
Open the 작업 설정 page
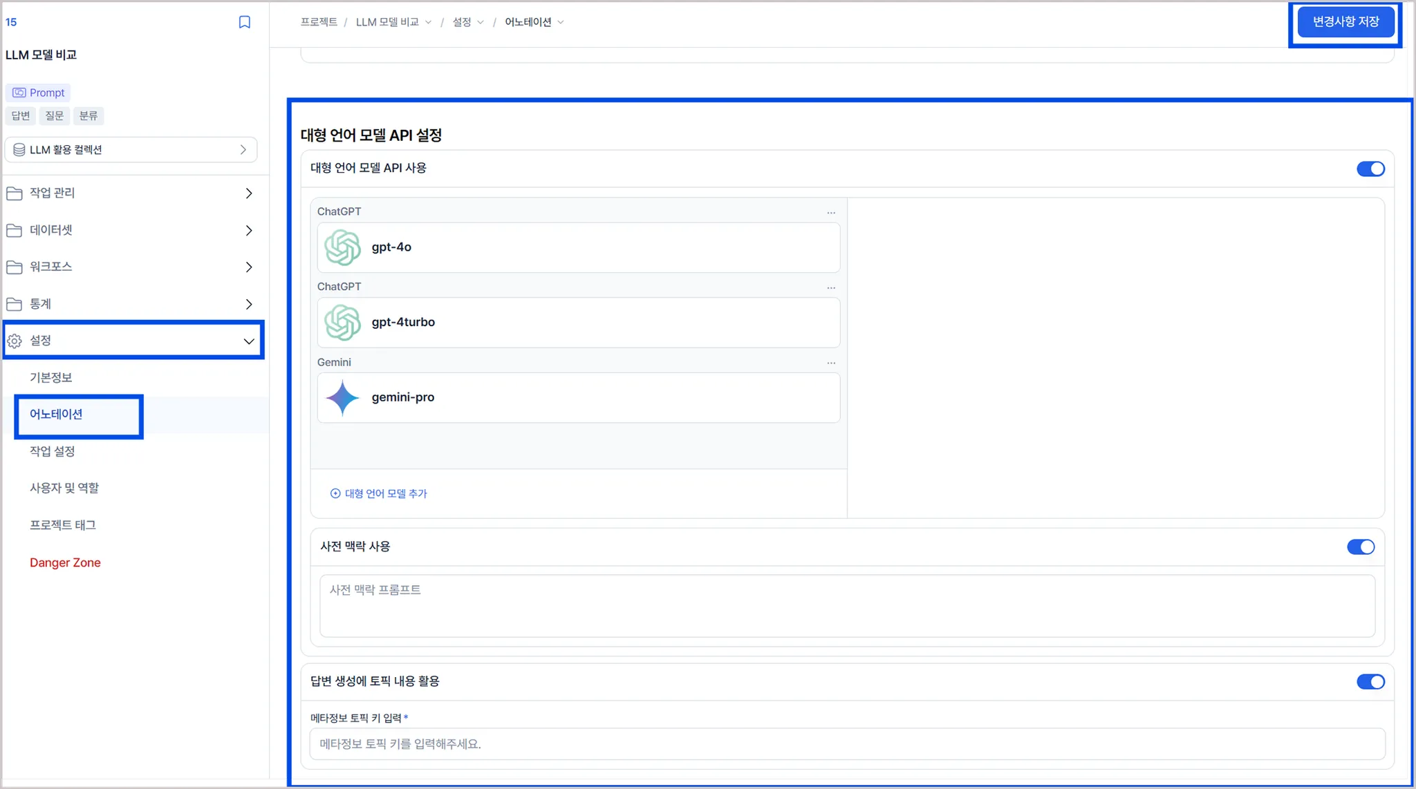pos(53,451)
